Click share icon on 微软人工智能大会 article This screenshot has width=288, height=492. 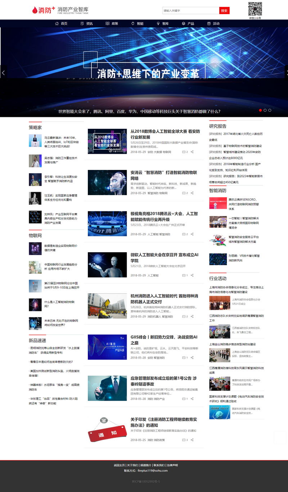coord(192,275)
